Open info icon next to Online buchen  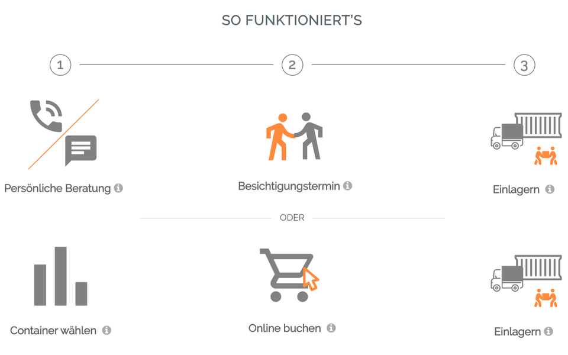click(x=331, y=328)
